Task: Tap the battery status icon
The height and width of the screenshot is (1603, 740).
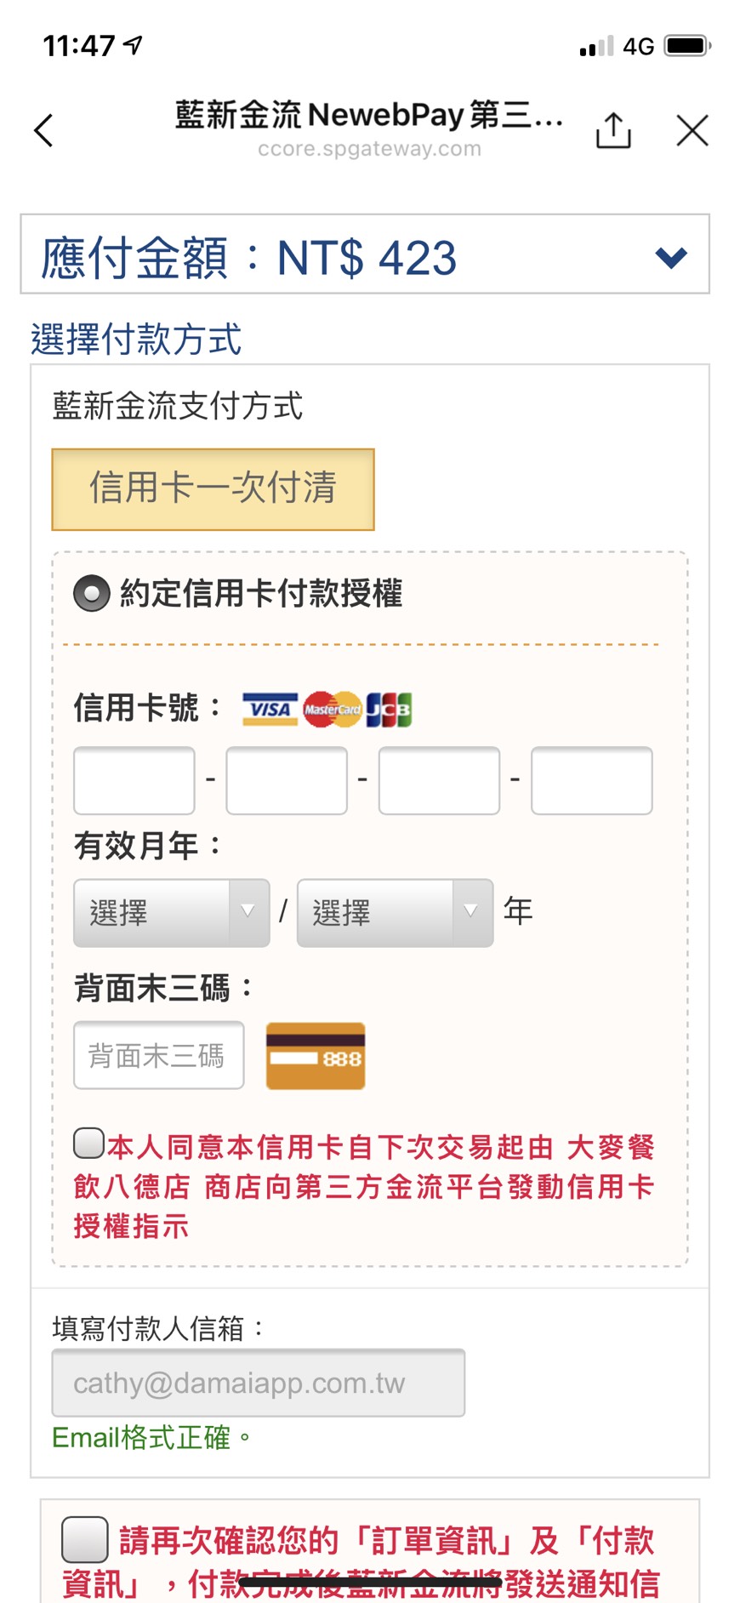Action: 687,46
